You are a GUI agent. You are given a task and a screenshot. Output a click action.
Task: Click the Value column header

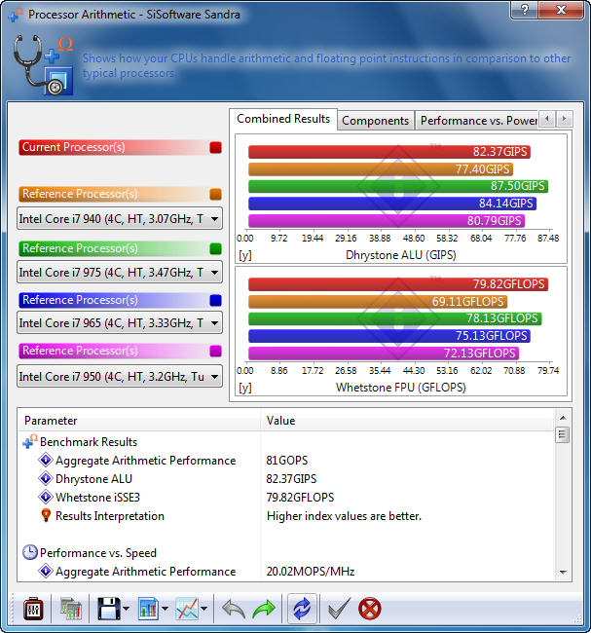click(407, 421)
